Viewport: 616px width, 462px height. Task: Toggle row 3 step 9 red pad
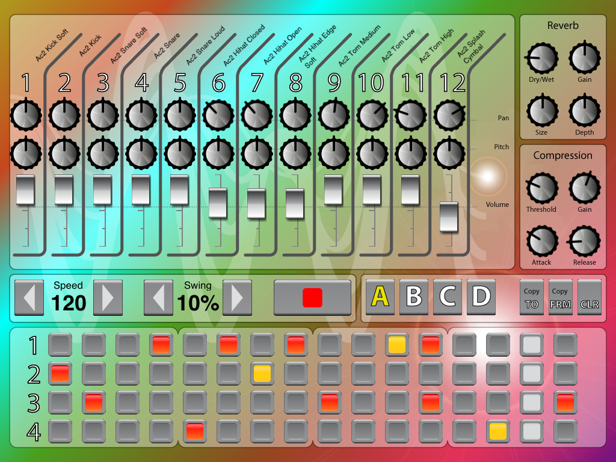click(330, 402)
